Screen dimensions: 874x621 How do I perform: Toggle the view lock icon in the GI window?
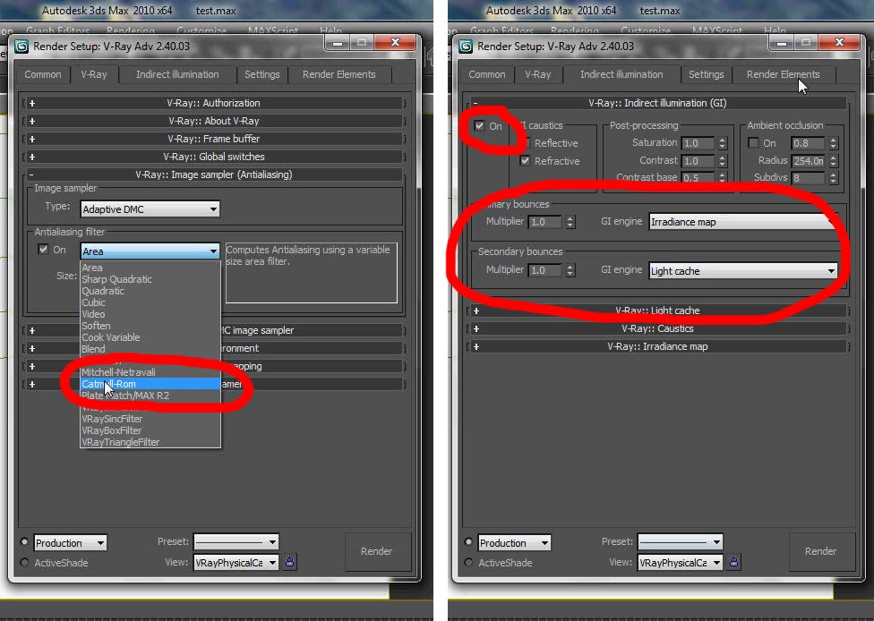(x=733, y=561)
